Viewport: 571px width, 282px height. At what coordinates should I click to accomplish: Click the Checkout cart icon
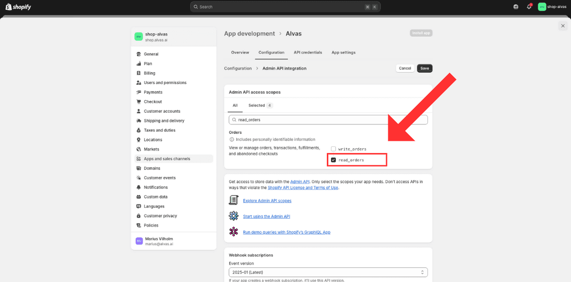(x=139, y=101)
